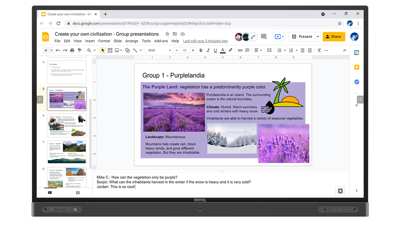Open the font family dropdown
The height and width of the screenshot is (225, 400).
click(x=159, y=50)
